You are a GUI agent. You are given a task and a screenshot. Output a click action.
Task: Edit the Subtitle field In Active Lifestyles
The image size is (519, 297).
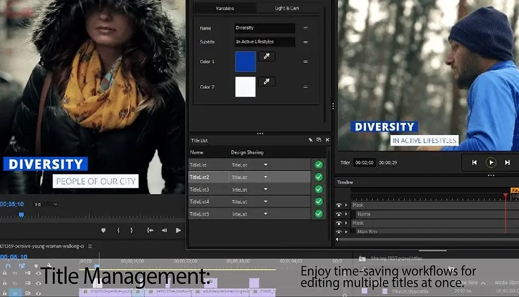click(264, 42)
